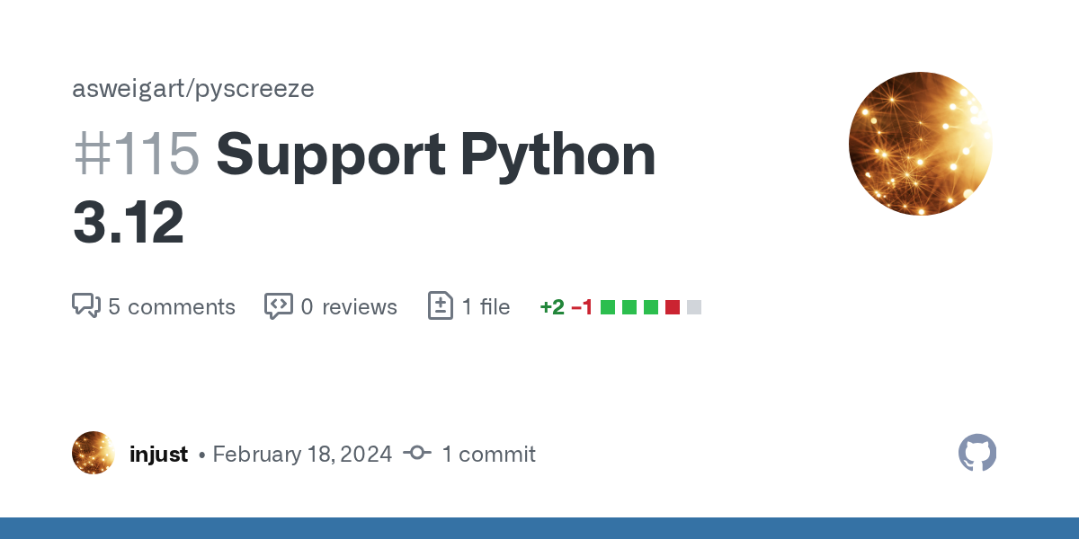
Task: View the 5 comments text
Action: point(172,307)
